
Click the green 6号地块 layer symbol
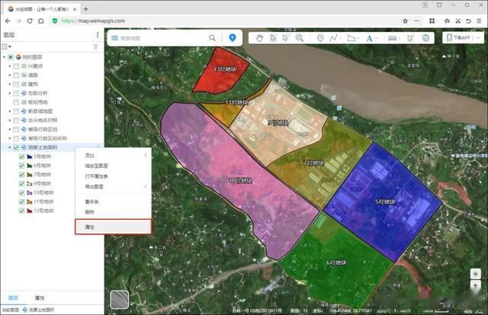coord(30,166)
